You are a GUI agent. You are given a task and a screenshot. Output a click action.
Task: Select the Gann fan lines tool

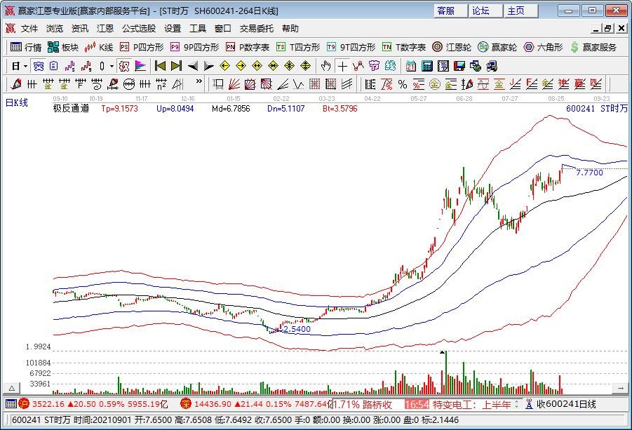pos(234,84)
